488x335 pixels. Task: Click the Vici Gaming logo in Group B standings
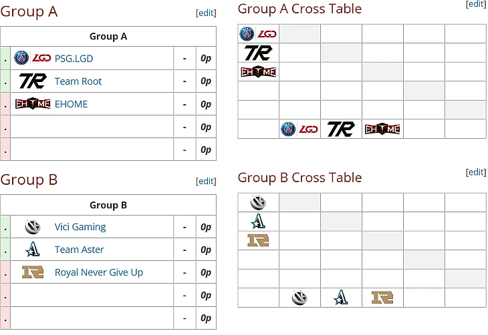33,227
